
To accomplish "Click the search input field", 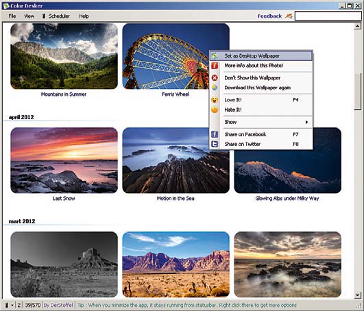I will click(x=328, y=16).
